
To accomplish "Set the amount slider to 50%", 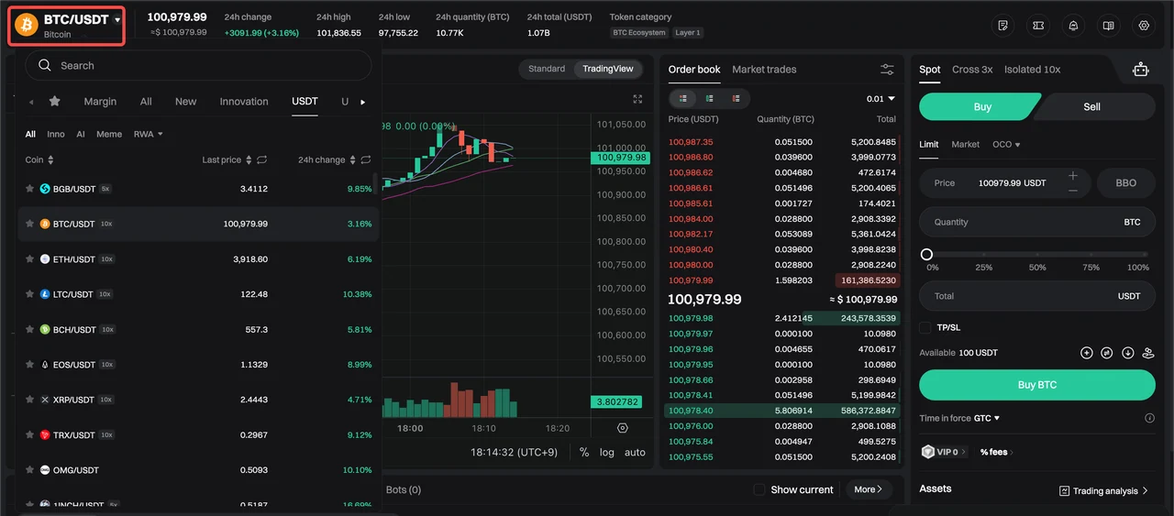I will click(x=1036, y=255).
